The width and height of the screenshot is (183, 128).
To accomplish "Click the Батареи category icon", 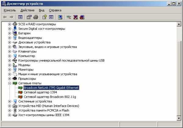I will click(15, 33).
